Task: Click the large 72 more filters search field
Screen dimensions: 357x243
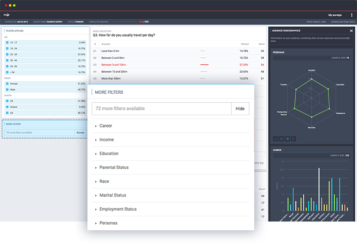Action: coord(162,109)
